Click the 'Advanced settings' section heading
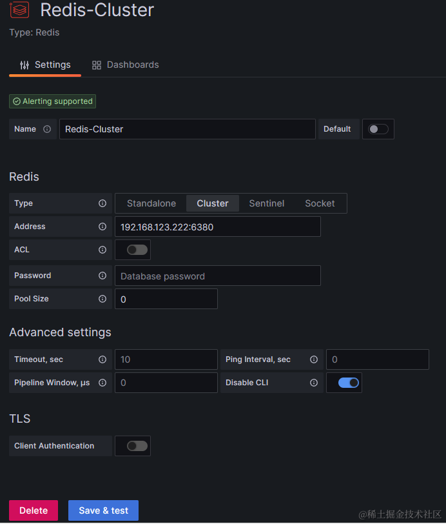The width and height of the screenshot is (446, 524). coord(60,332)
